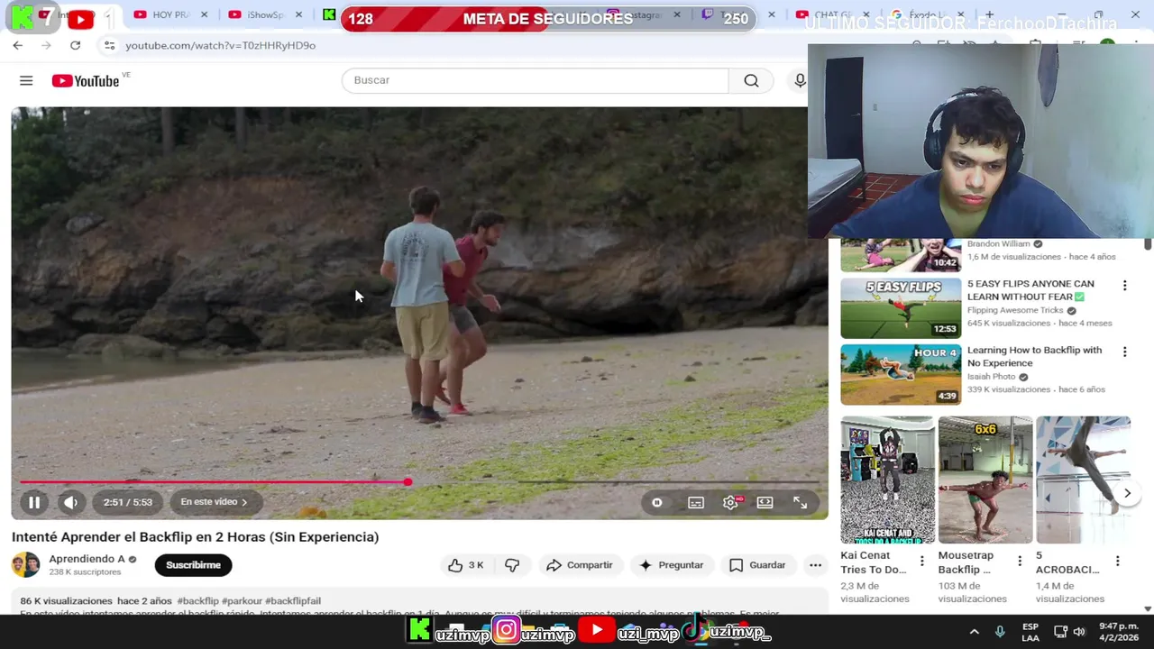1154x649 pixels.
Task: Enter fullscreen mode
Action: 800,502
